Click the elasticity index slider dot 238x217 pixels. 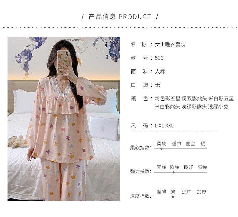[x=174, y=172]
